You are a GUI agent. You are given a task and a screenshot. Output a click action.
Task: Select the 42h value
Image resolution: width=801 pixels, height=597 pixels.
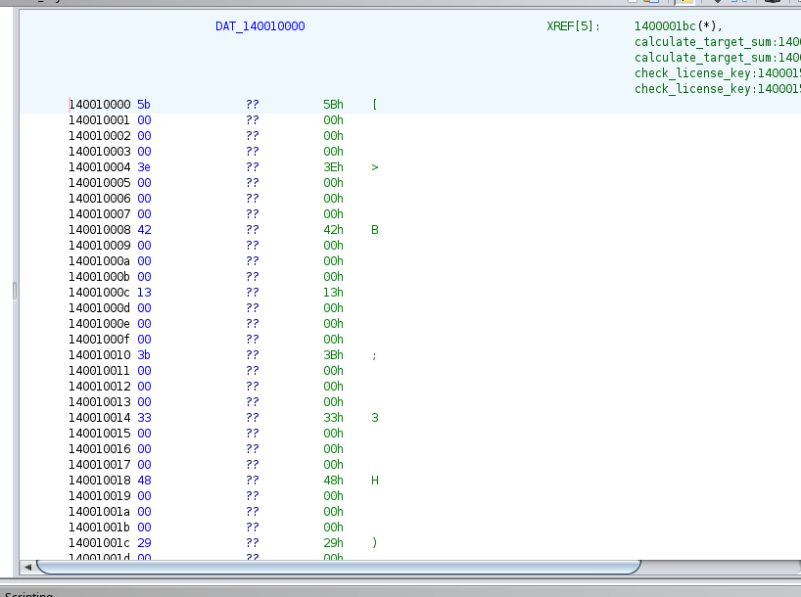point(333,230)
